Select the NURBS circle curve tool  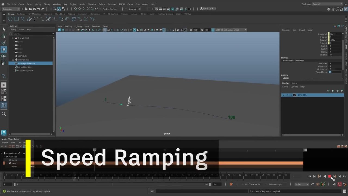tap(10, 19)
